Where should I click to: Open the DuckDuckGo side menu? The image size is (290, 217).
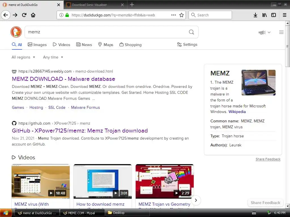[x=281, y=32]
